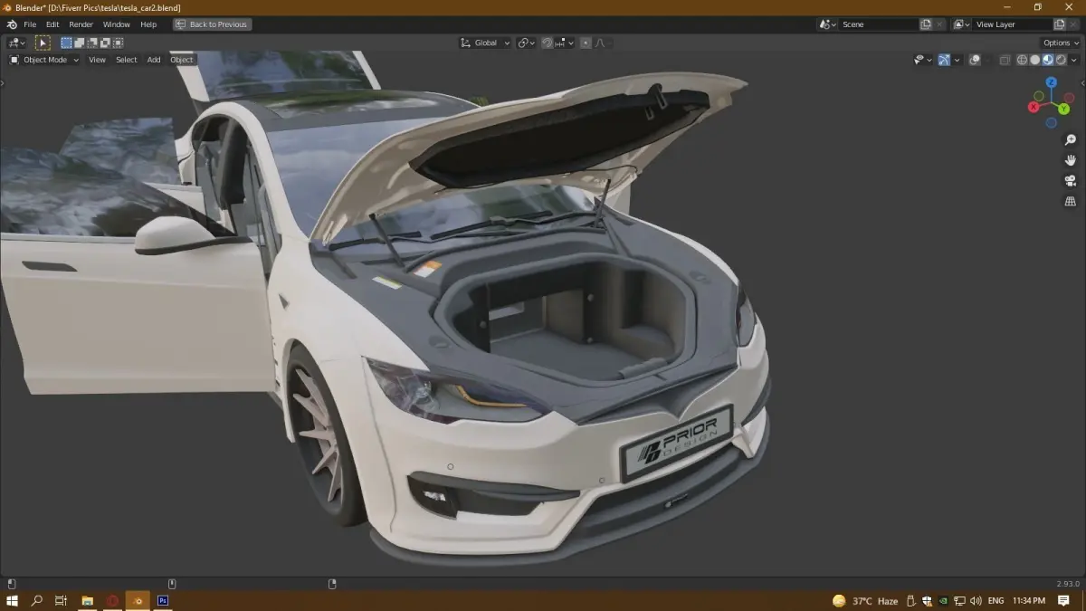1086x611 pixels.
Task: Choose Subtract Selection mode icon
Action: [x=92, y=43]
